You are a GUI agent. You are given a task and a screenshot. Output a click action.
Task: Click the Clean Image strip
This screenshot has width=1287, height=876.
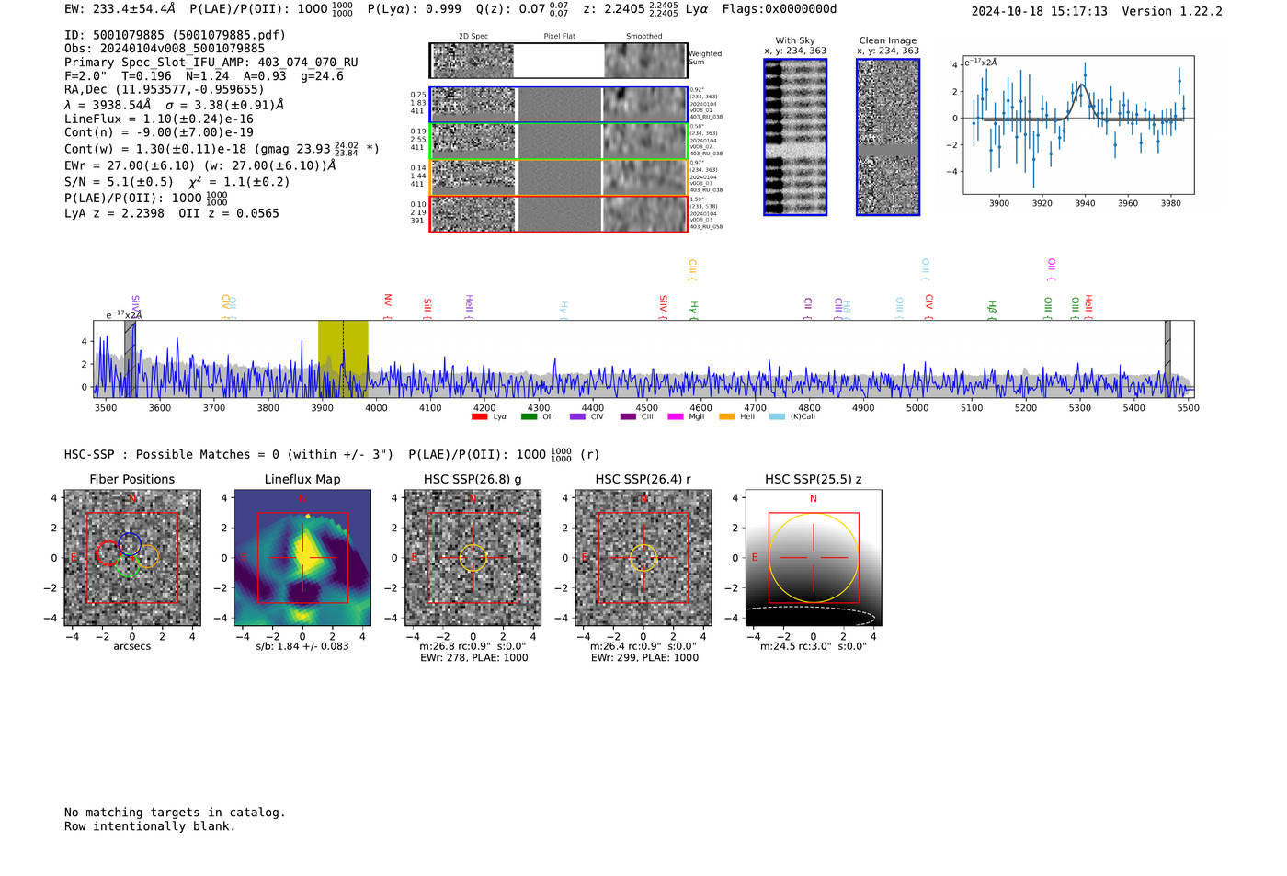pyautogui.click(x=888, y=137)
